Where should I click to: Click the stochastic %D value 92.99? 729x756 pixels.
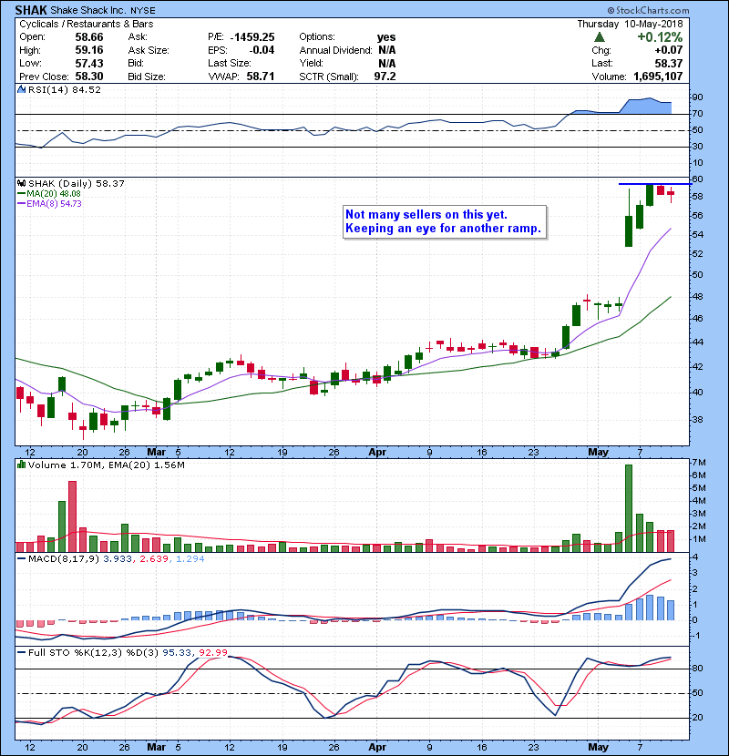tap(212, 653)
